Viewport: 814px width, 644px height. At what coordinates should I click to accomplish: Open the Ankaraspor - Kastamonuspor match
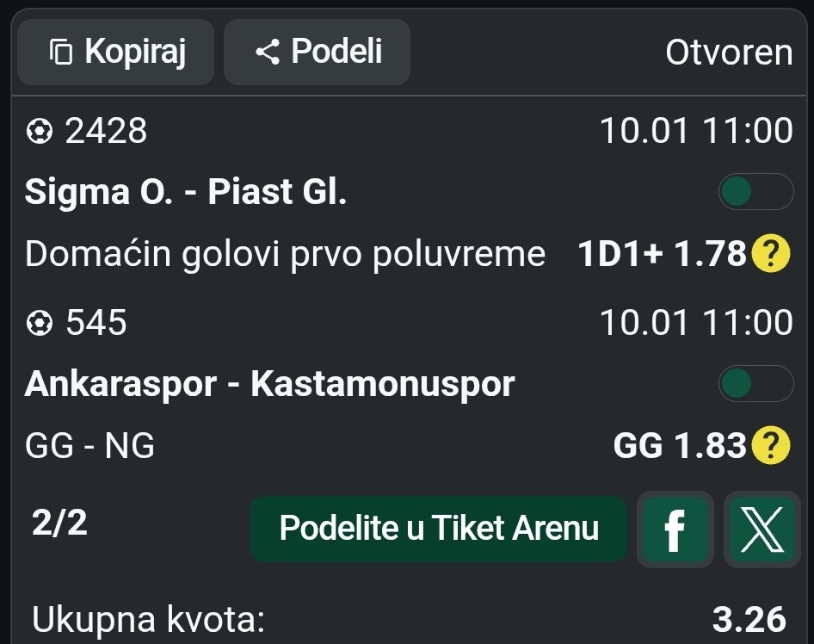coord(269,384)
